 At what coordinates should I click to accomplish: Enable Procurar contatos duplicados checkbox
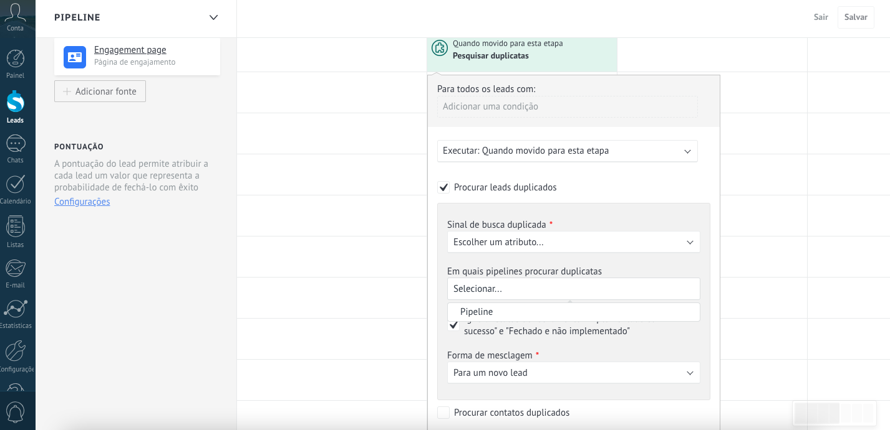443,413
